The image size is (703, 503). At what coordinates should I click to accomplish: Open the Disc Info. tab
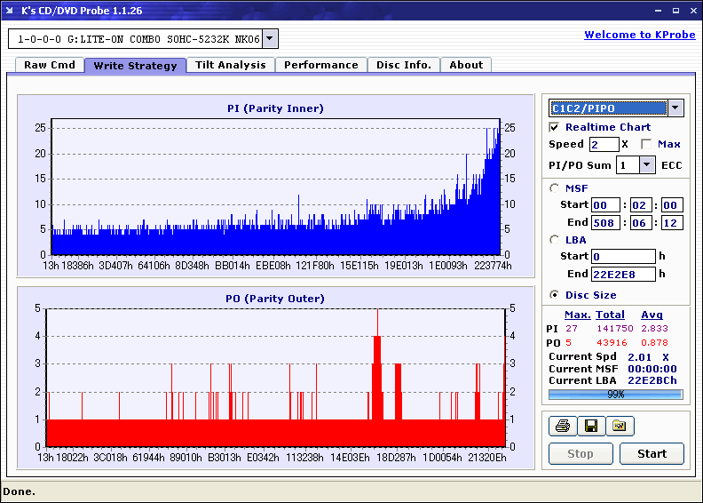tap(404, 65)
